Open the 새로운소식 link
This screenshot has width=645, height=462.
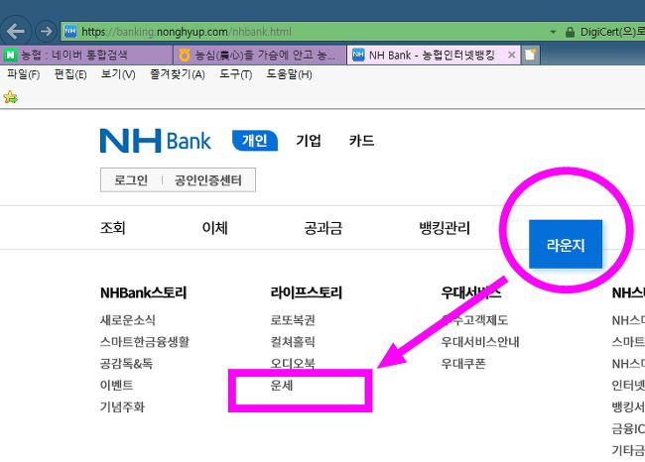click(128, 320)
